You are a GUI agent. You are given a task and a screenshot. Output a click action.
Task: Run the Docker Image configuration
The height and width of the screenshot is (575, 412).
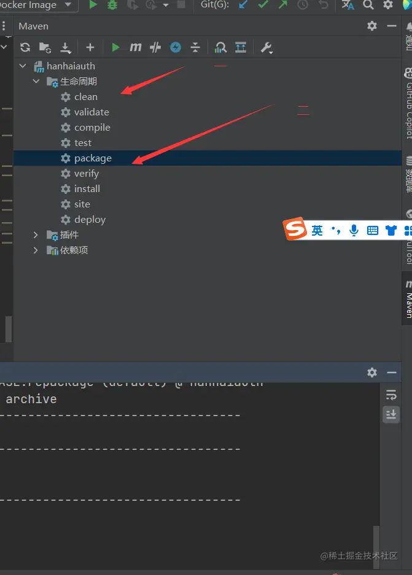coord(93,5)
